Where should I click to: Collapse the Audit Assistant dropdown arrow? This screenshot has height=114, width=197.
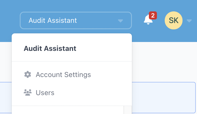click(x=120, y=21)
